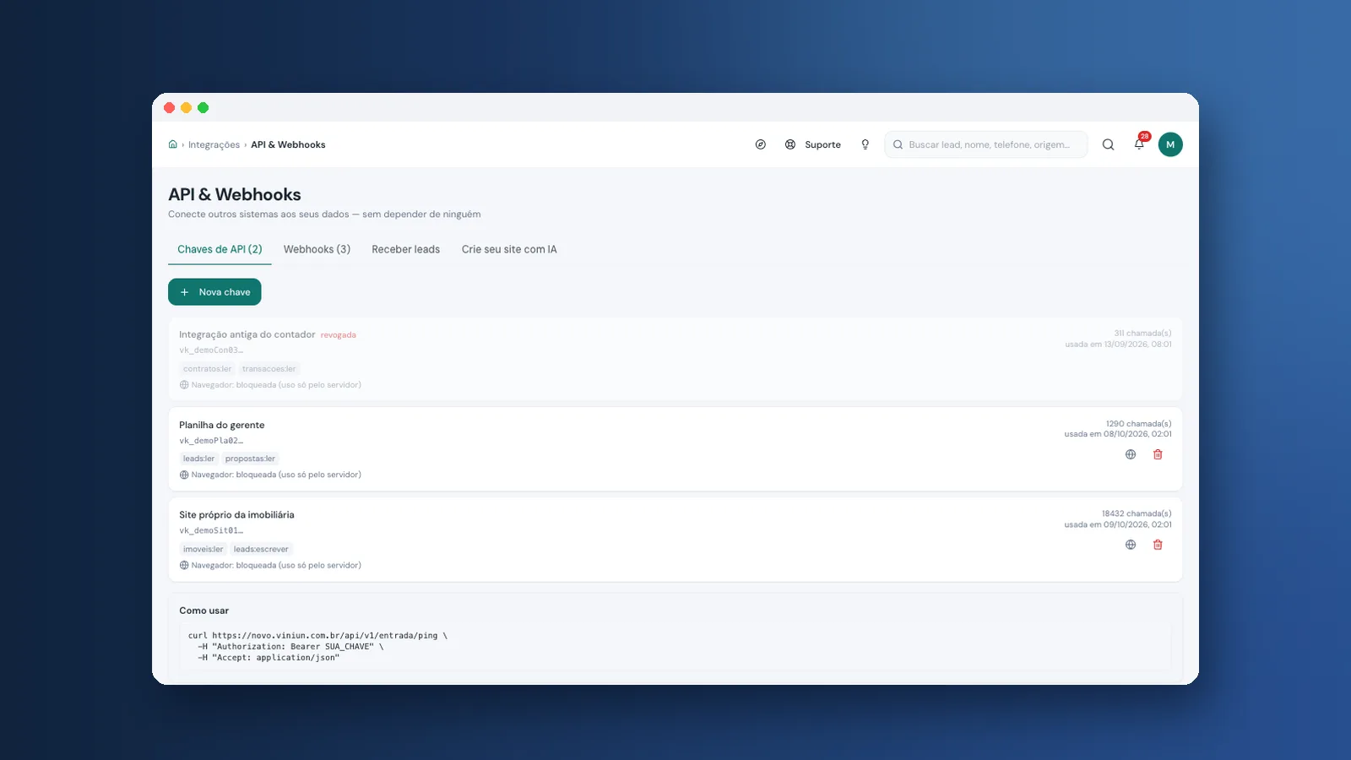Open the lightbulb tips icon
The height and width of the screenshot is (760, 1351).
click(865, 144)
